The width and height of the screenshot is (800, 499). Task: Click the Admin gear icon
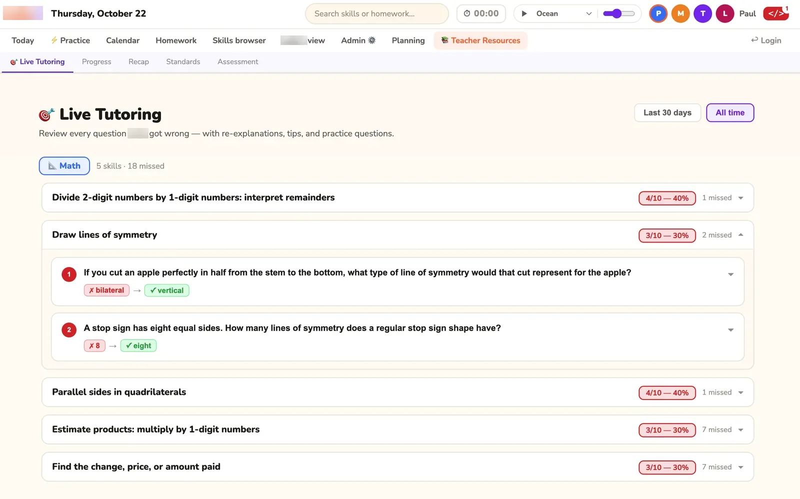tap(371, 40)
